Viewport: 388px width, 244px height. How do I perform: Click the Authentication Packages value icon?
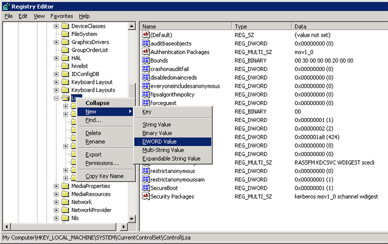pos(146,52)
